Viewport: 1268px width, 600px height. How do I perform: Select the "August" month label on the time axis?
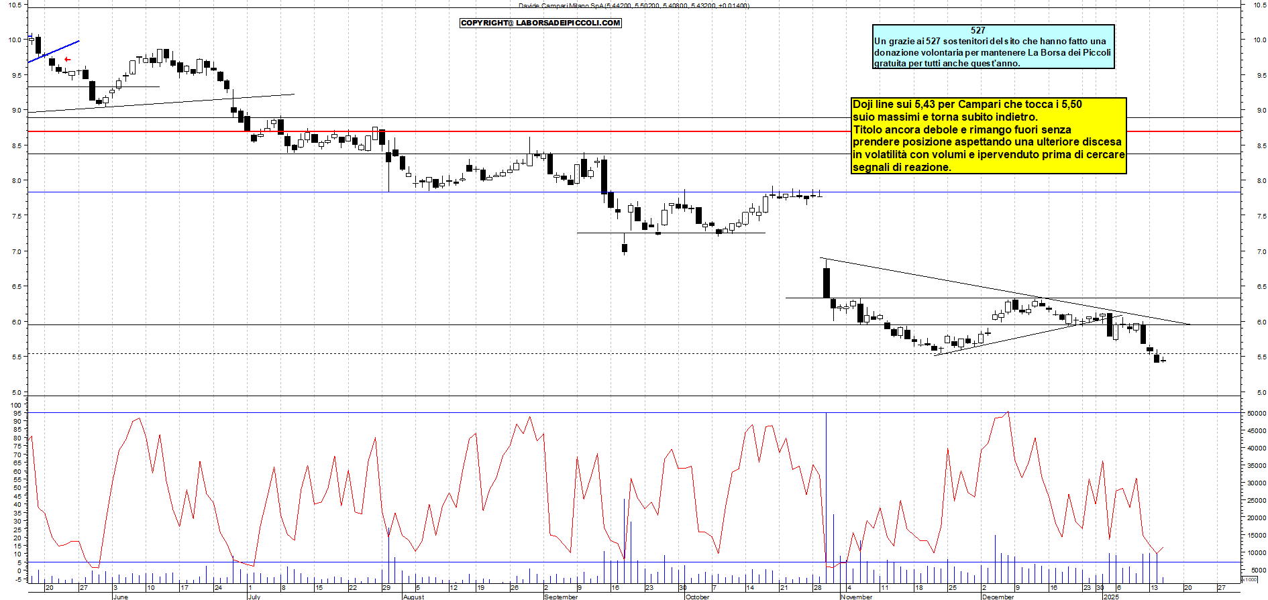click(x=414, y=597)
